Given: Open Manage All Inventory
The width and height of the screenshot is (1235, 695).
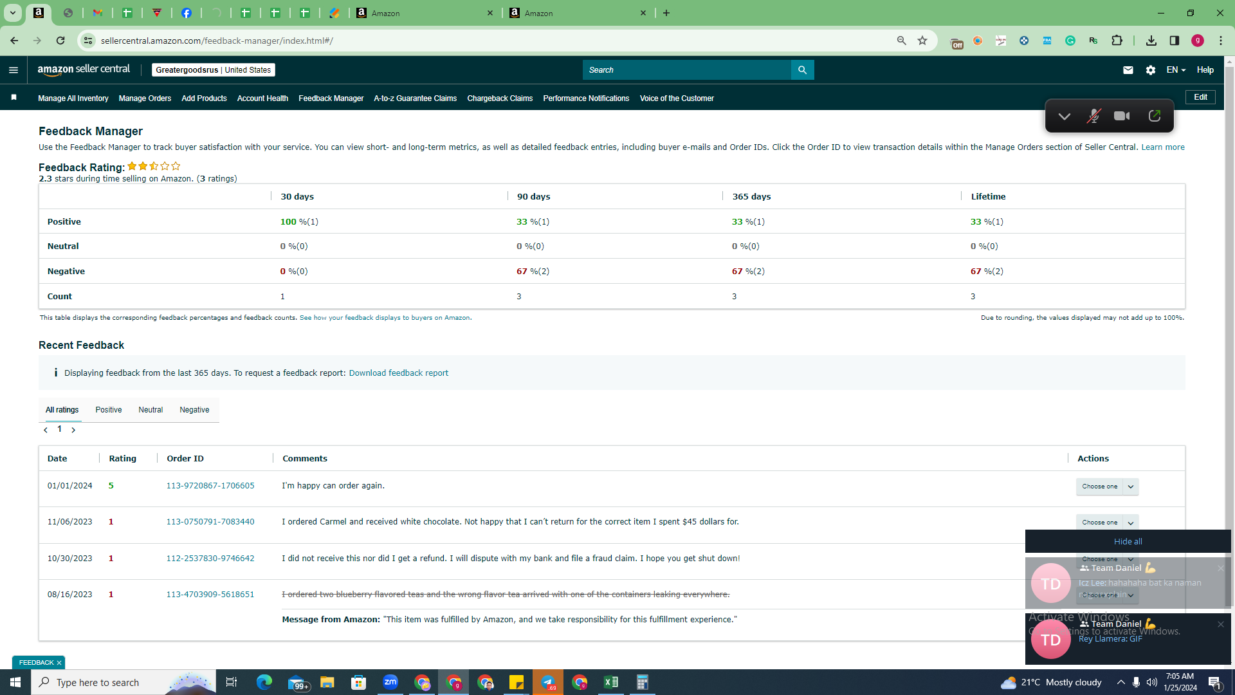Looking at the screenshot, I should [x=73, y=98].
